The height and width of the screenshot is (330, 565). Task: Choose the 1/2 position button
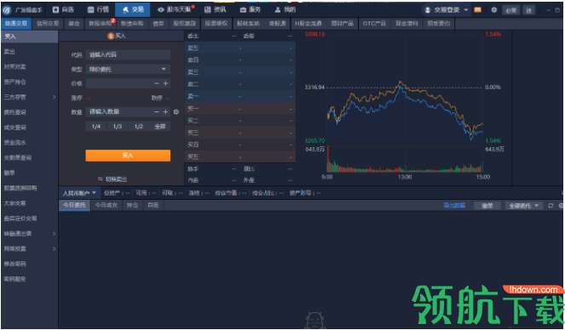[x=139, y=127]
